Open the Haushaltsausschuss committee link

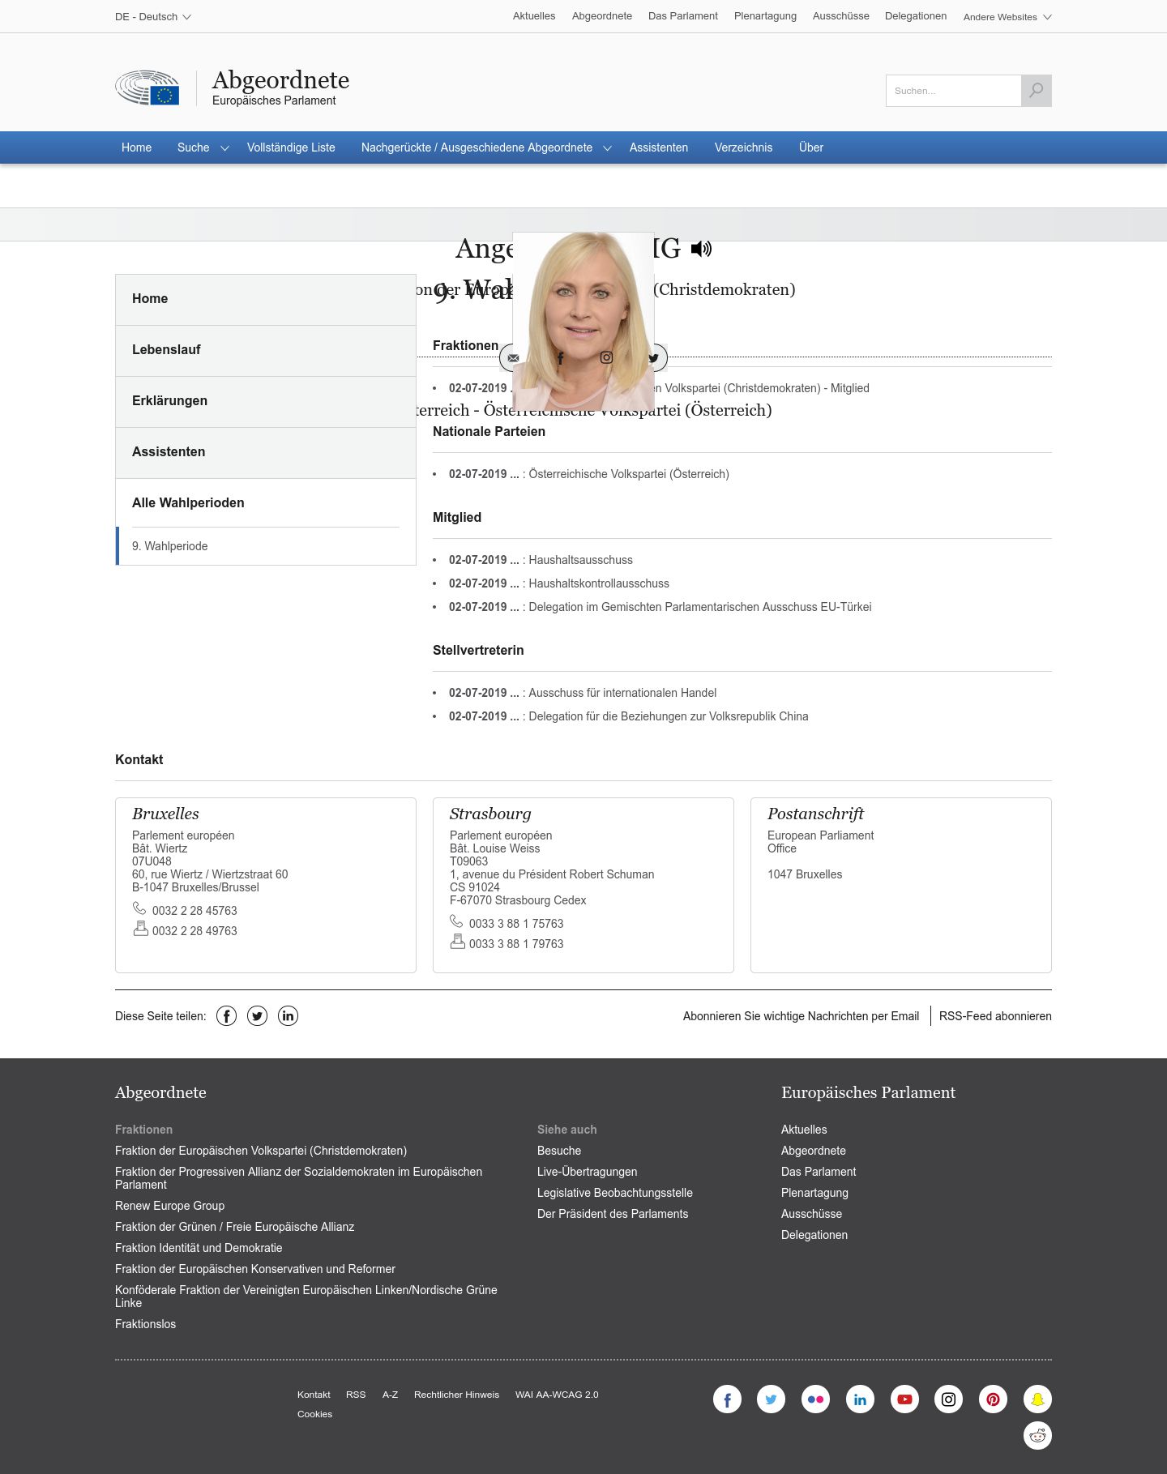point(580,560)
